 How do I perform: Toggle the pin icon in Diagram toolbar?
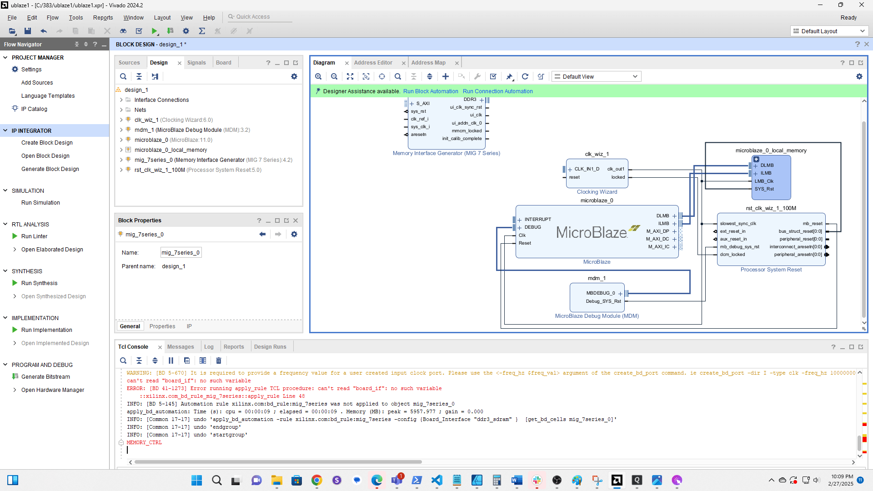pos(509,76)
